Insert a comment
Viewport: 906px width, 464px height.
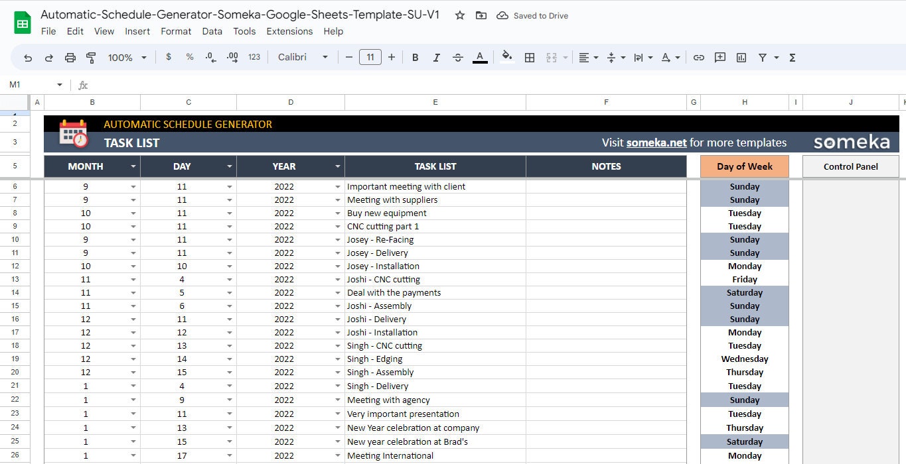click(719, 57)
